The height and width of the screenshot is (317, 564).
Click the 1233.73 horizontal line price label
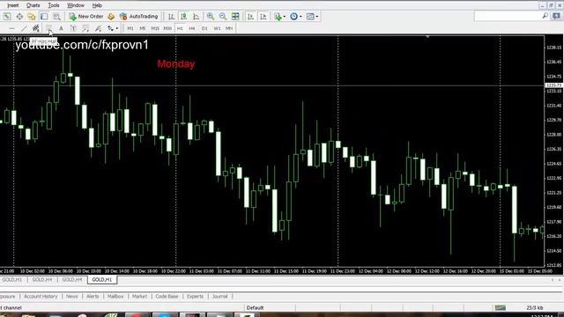pos(554,85)
